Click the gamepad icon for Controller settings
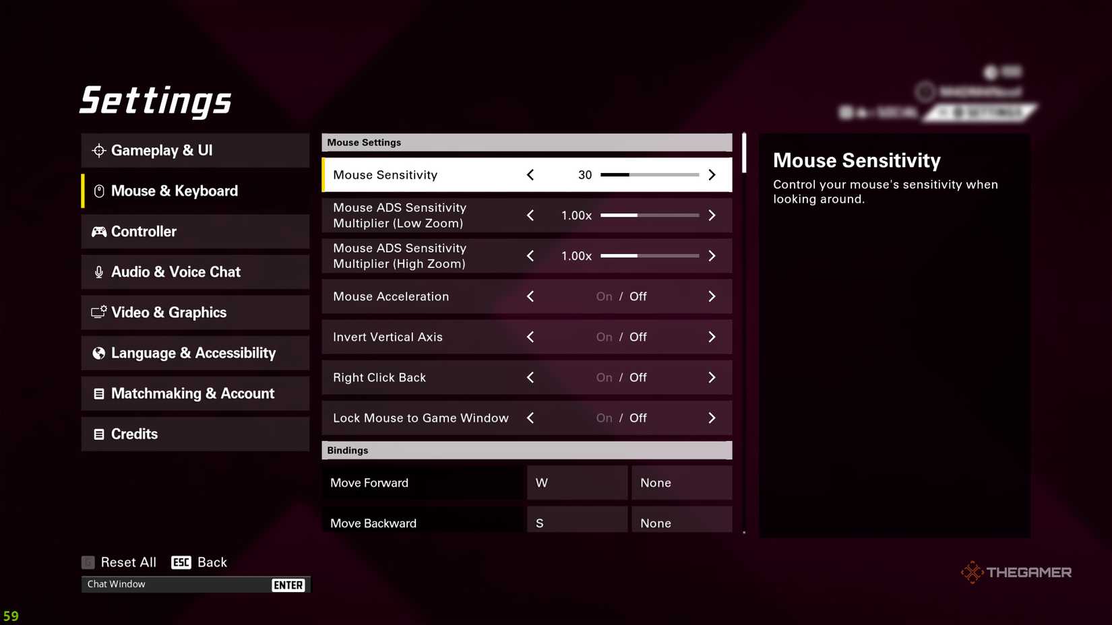 [x=99, y=232]
